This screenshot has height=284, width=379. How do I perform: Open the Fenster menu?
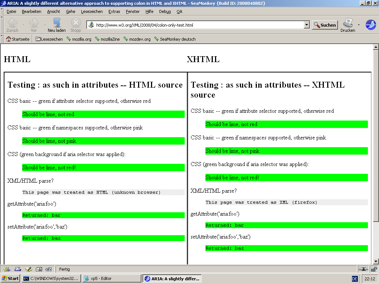click(133, 11)
